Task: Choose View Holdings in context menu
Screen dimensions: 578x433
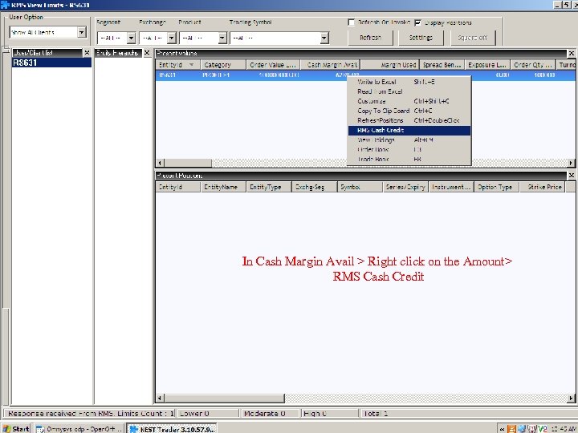Action: pyautogui.click(x=409, y=140)
